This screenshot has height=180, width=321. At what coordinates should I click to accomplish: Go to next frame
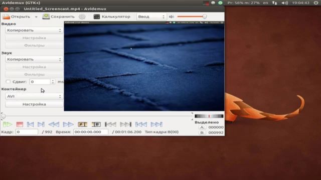(x=41, y=124)
